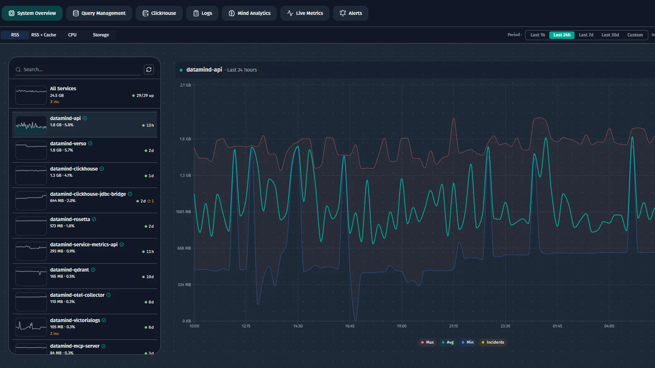Viewport: 655px width, 368px height.
Task: Click the Query Management database icon
Action: tap(76, 13)
